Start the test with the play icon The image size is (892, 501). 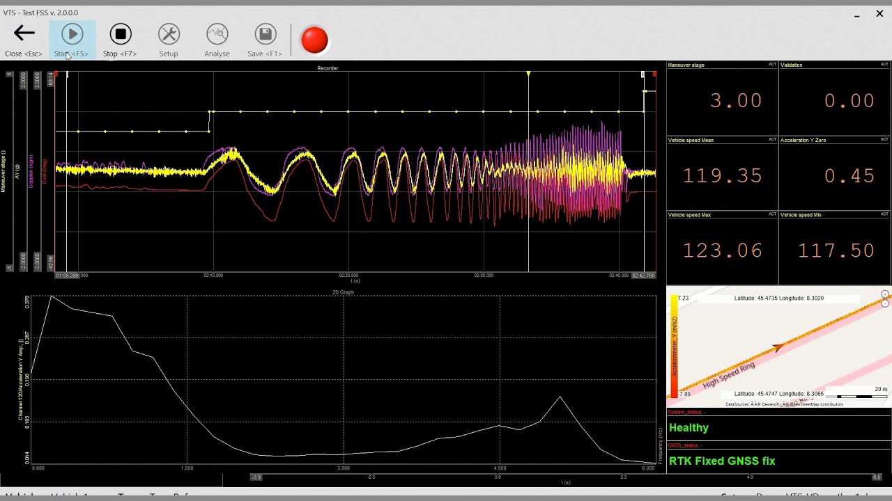(x=72, y=34)
